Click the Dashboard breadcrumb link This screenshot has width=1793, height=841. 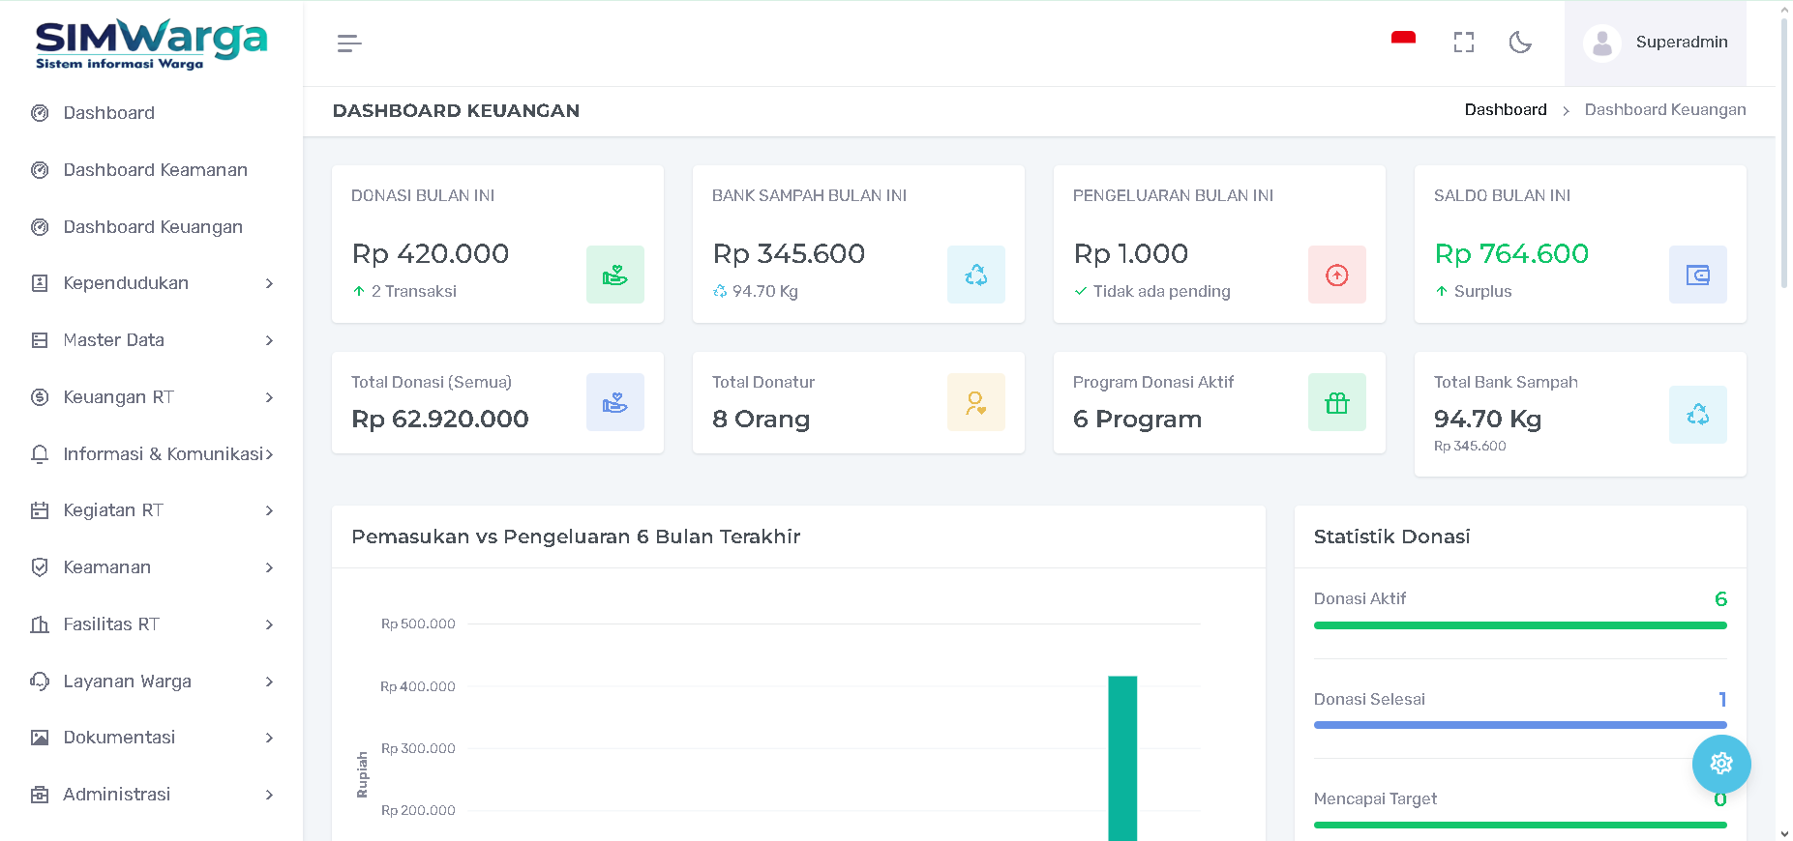[x=1505, y=110]
